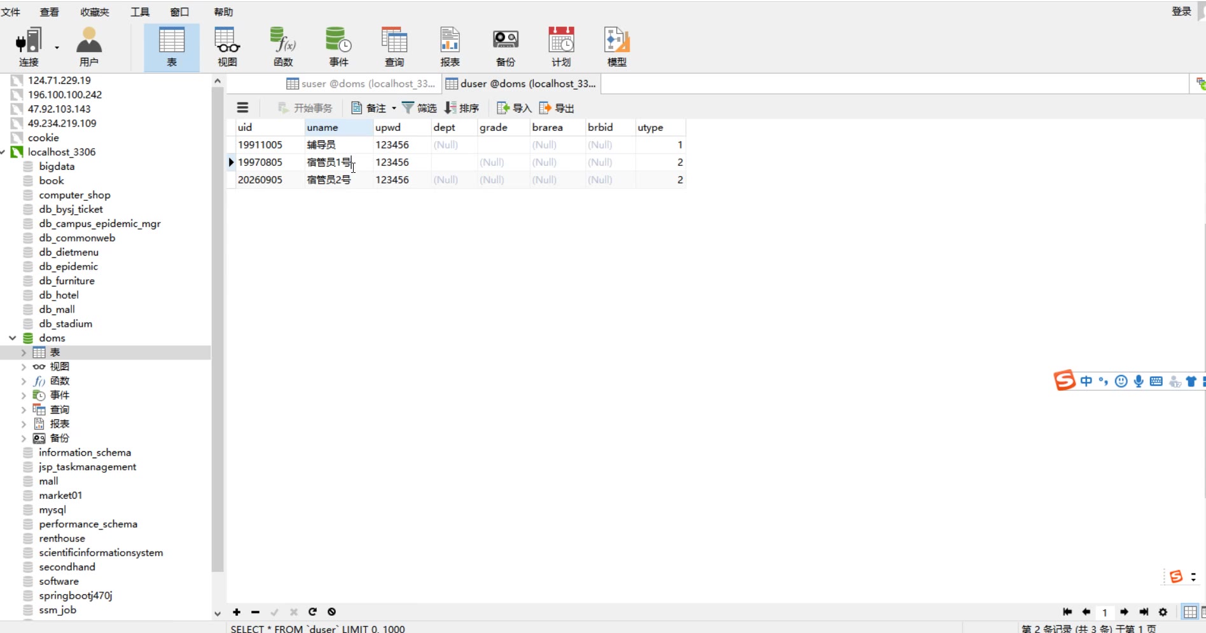Select the 124.71.229.19 connection

pyautogui.click(x=59, y=81)
